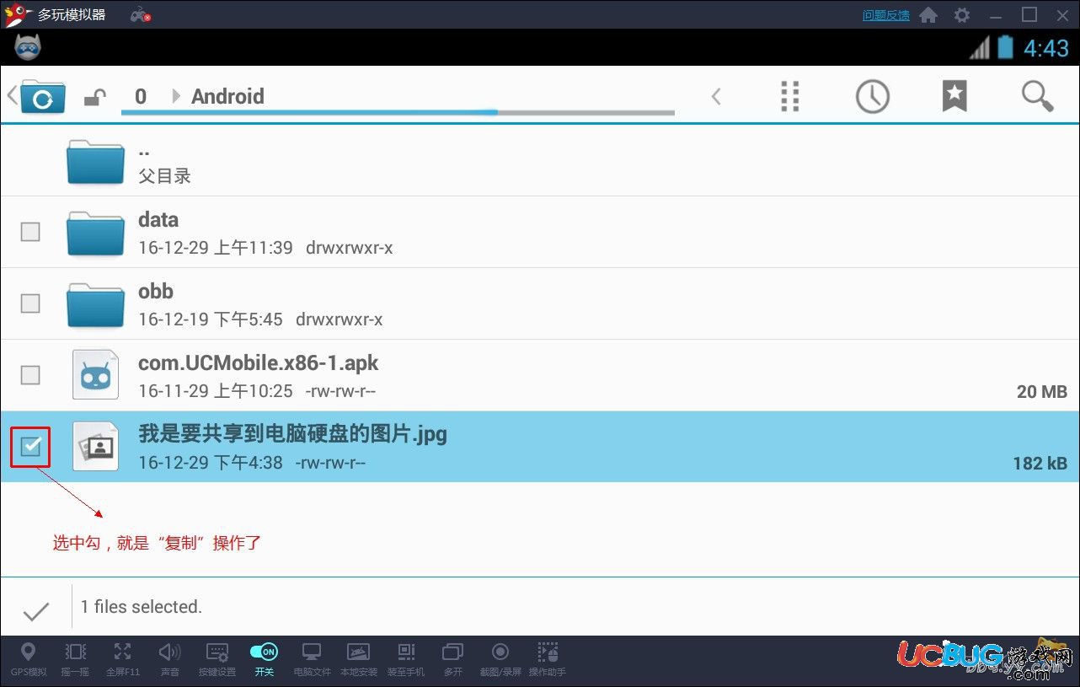Select com.UCMobile.x86-1.apk file name

(x=258, y=363)
